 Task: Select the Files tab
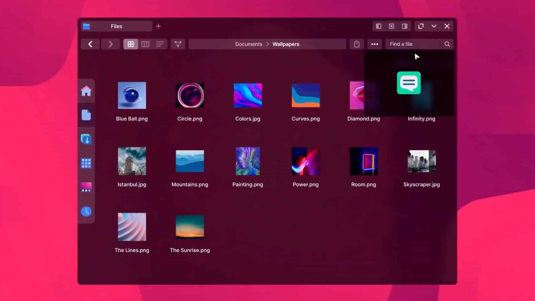[x=116, y=26]
